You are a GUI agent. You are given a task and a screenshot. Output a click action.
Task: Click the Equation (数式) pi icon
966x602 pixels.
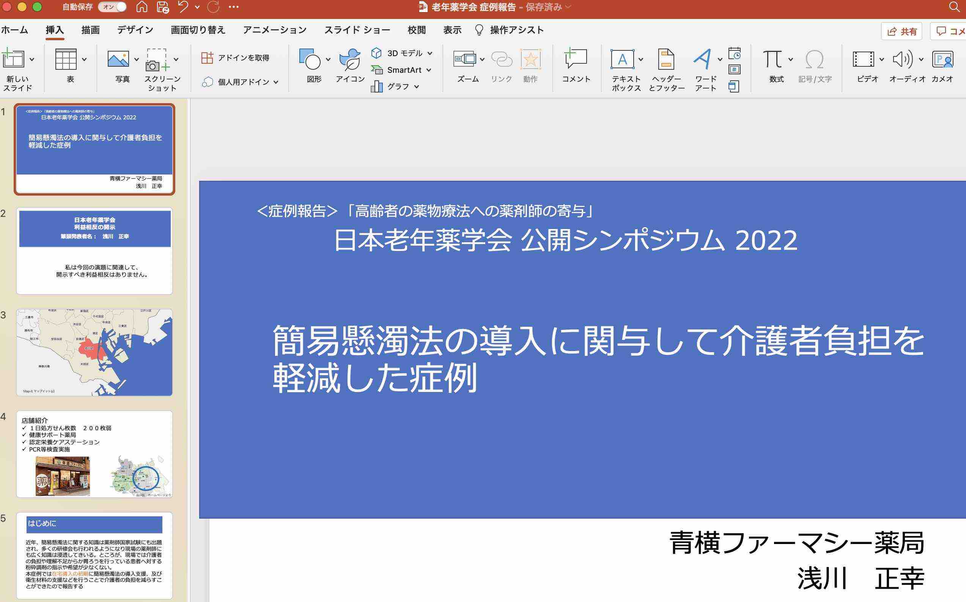(x=772, y=59)
